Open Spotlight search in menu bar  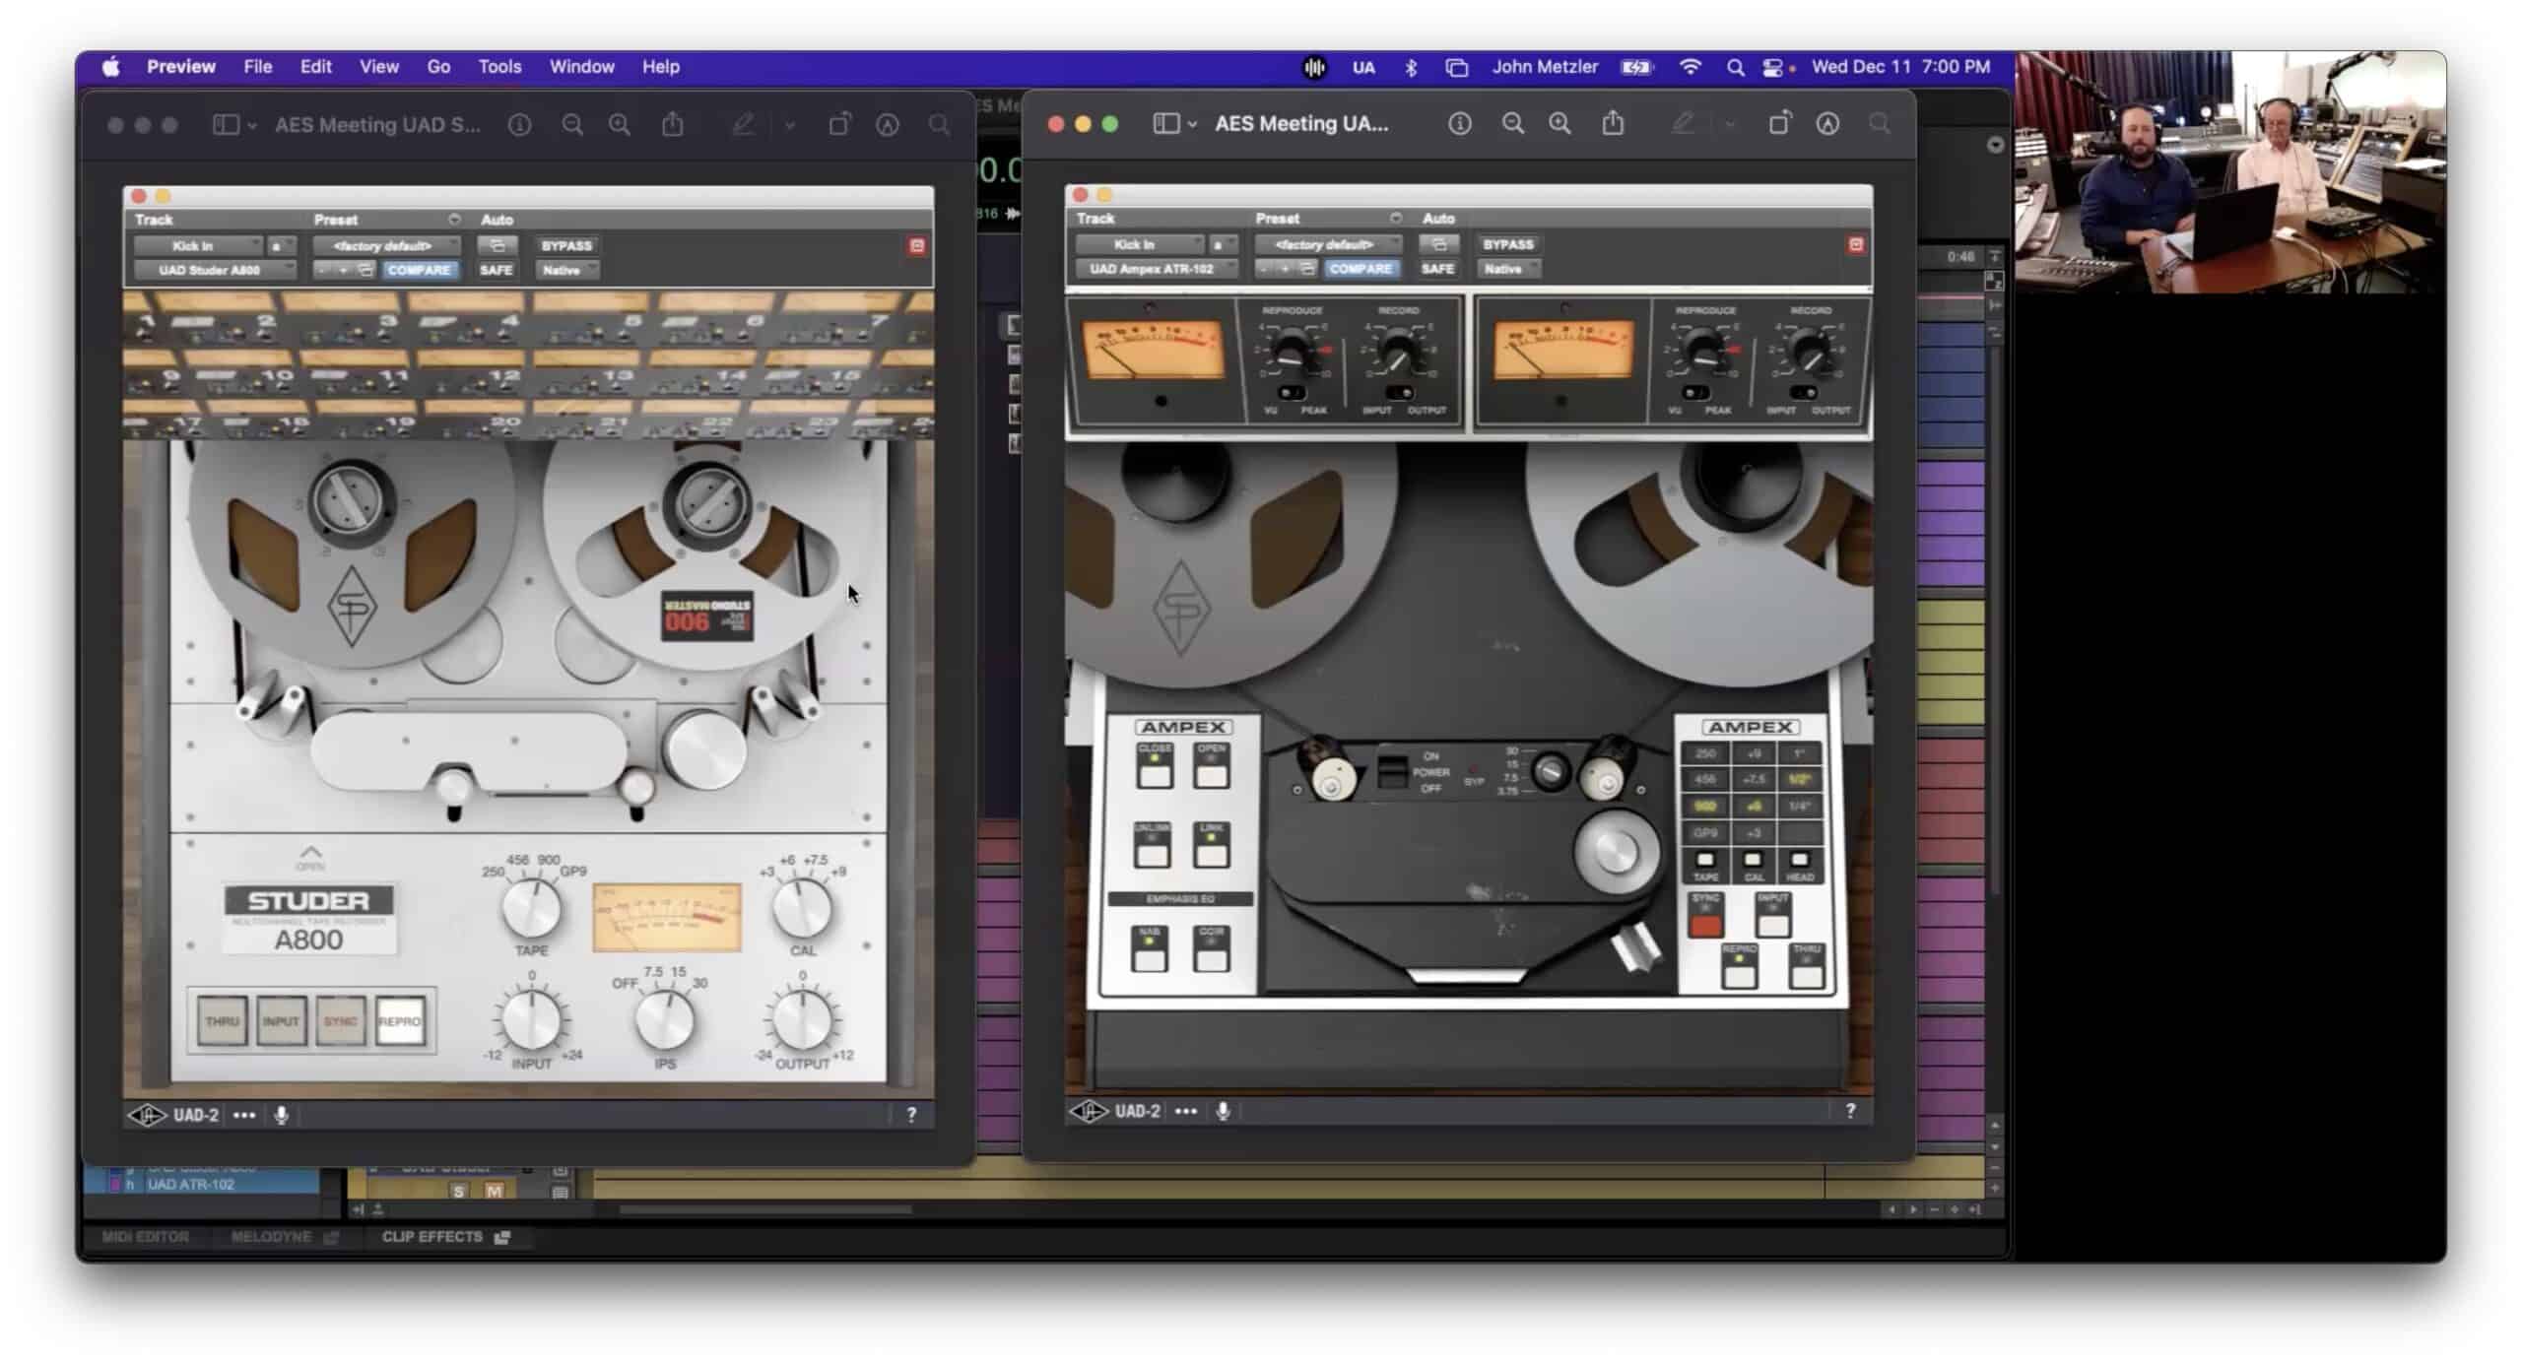pyautogui.click(x=1735, y=68)
